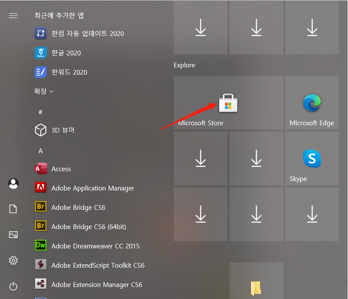Click the power button
The width and height of the screenshot is (348, 299).
[13, 286]
